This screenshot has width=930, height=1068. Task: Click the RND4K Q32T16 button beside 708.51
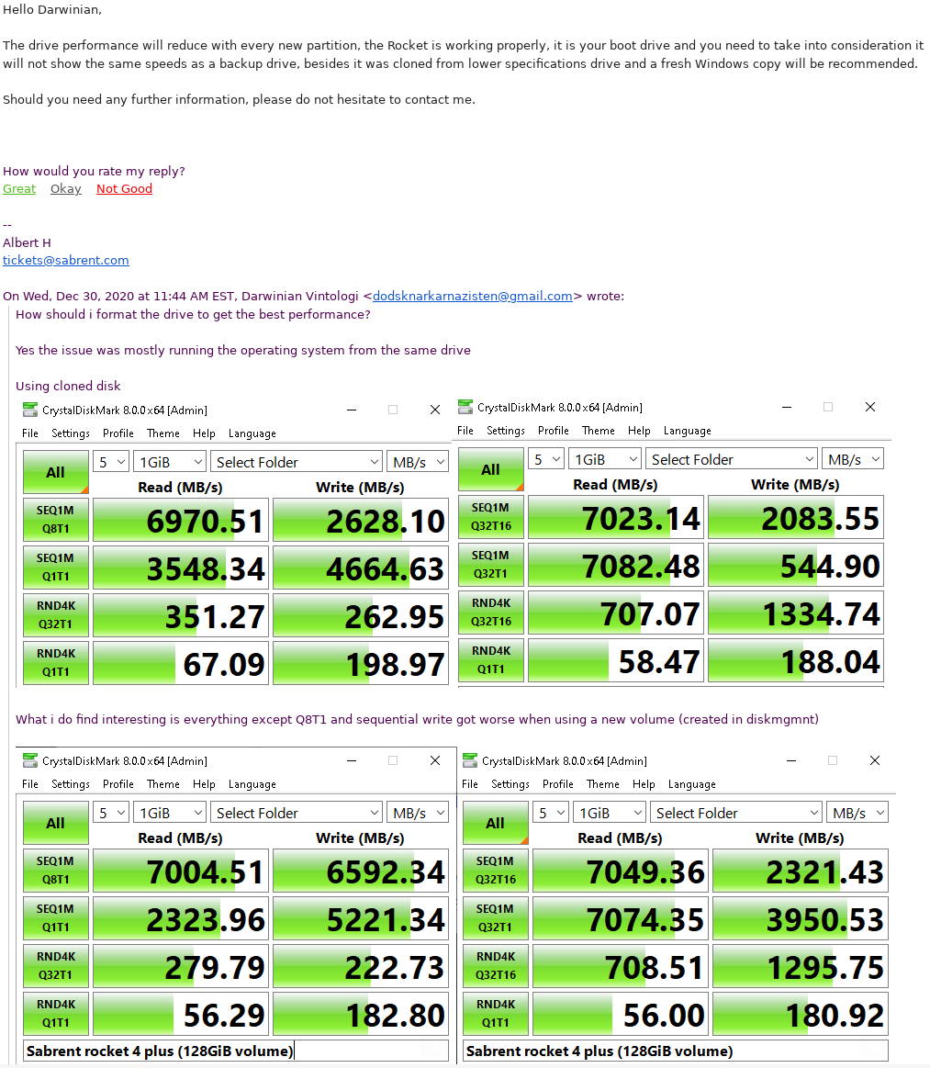(x=496, y=966)
